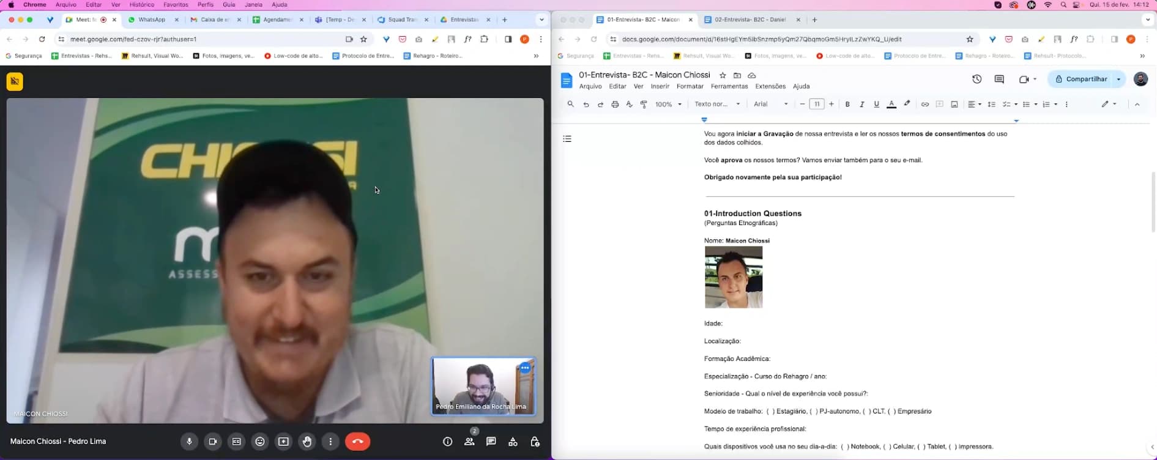Insert image toolbar icon
This screenshot has height=460, width=1157.
click(954, 104)
